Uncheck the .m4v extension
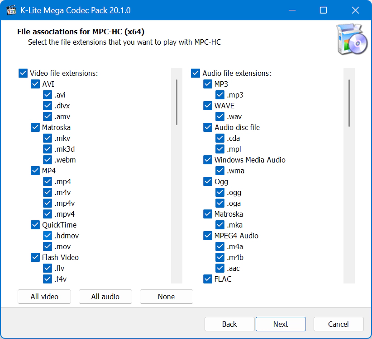Screen dimensions: 372x339 (x=48, y=192)
